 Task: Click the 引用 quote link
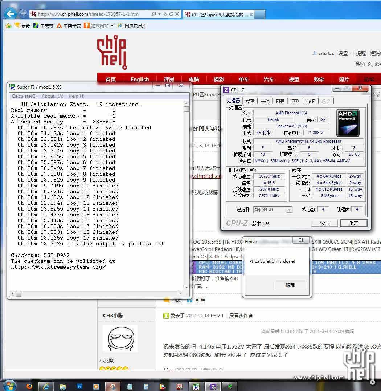[200, 300]
